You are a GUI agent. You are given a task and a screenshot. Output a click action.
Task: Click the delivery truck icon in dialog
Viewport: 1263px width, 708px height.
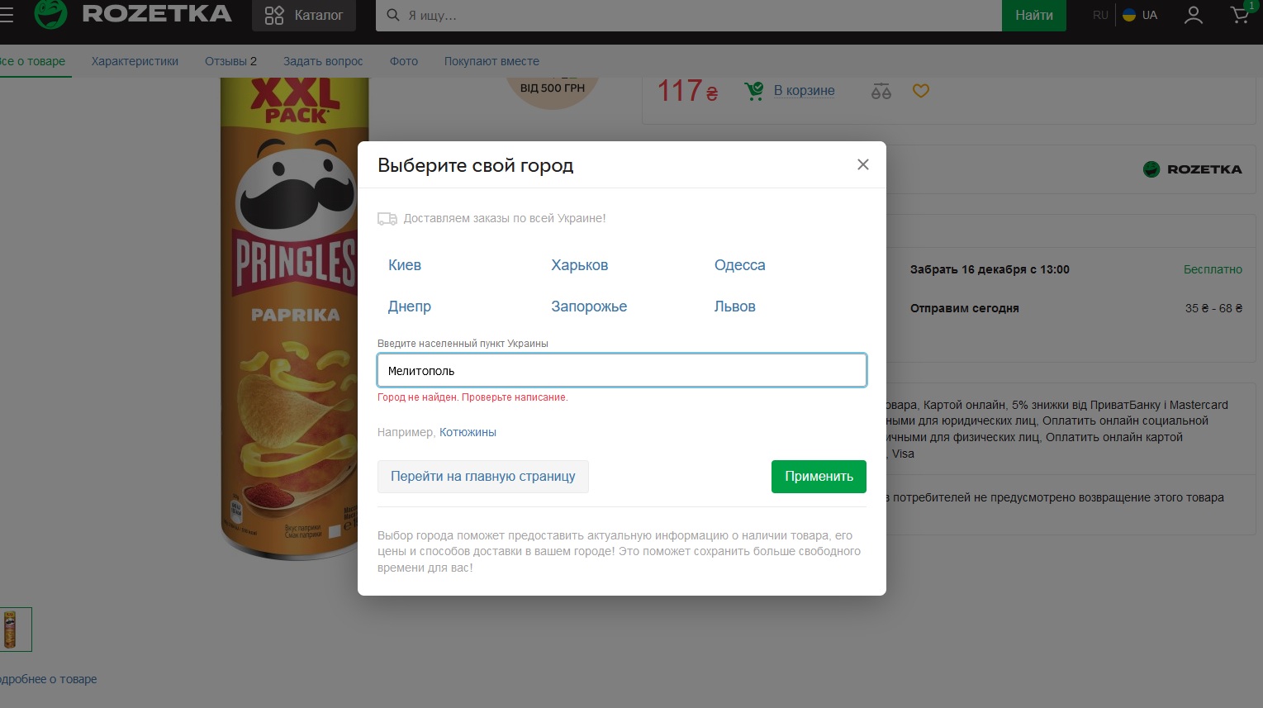(387, 219)
